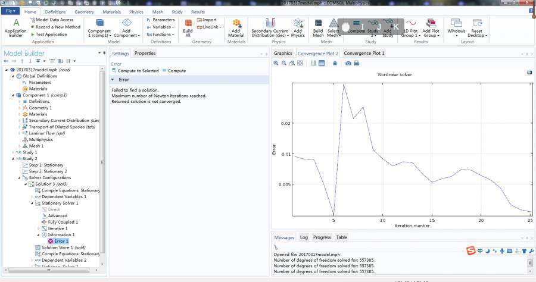Collapse the Solver Configurations node arrow
The height and width of the screenshot is (282, 536).
(19, 177)
